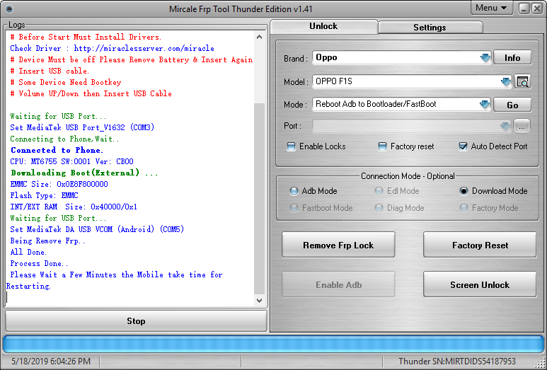Viewport: 547px width, 370px height.
Task: Stop the current process
Action: click(136, 320)
